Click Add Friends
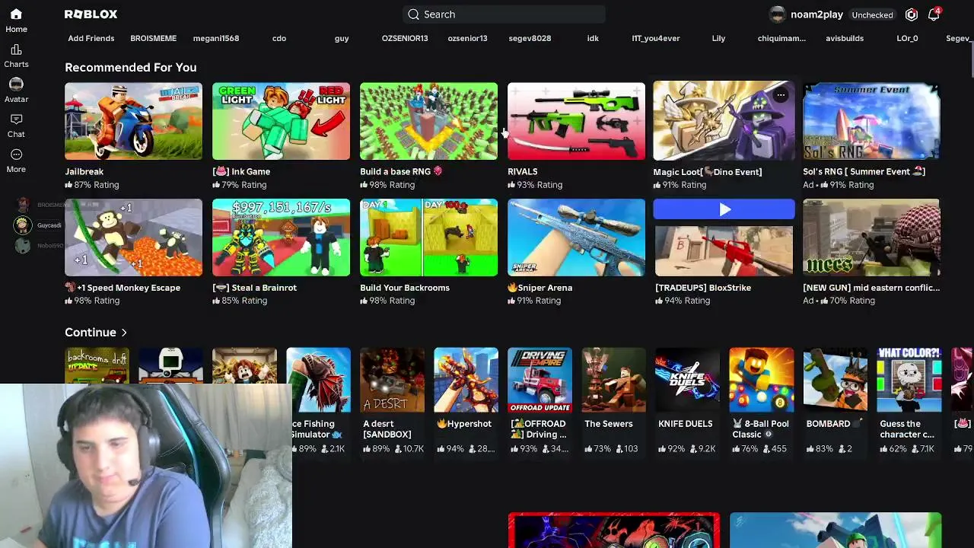974x548 pixels. pos(91,38)
